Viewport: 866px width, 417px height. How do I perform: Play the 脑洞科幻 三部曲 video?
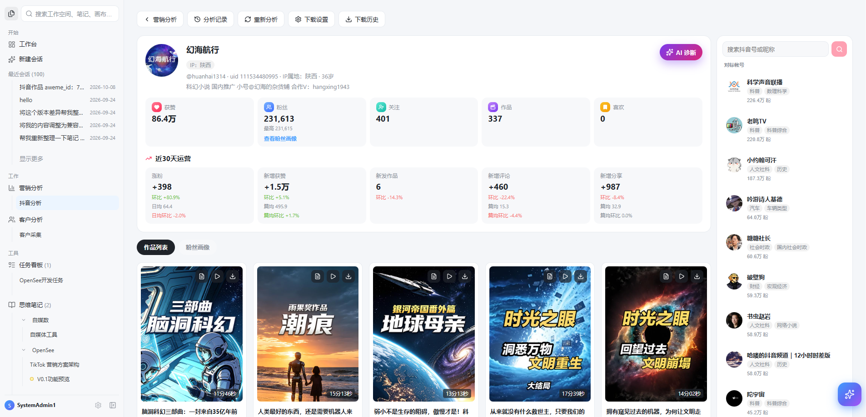[217, 276]
